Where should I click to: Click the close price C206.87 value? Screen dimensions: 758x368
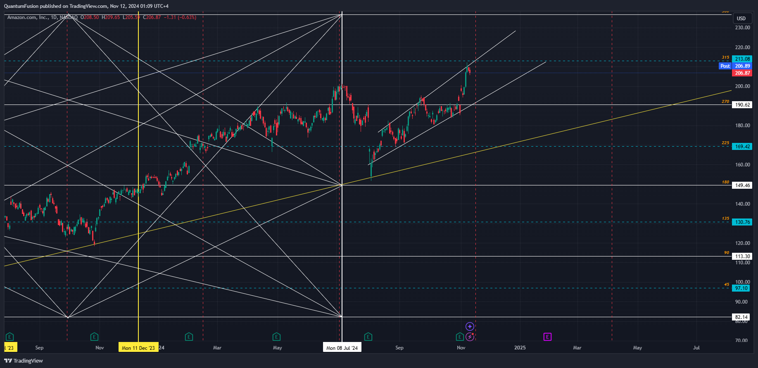pos(152,17)
